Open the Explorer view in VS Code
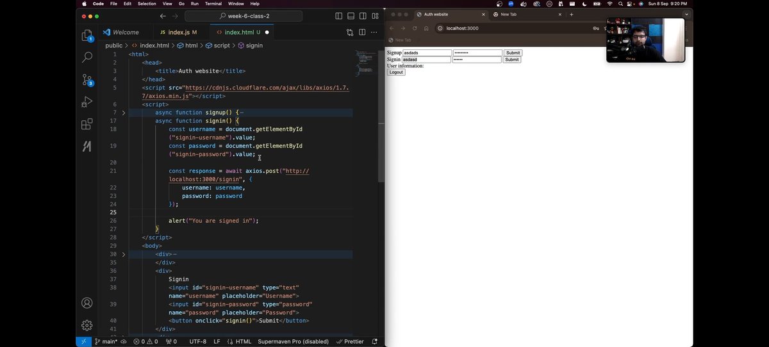The image size is (769, 347). 87,36
